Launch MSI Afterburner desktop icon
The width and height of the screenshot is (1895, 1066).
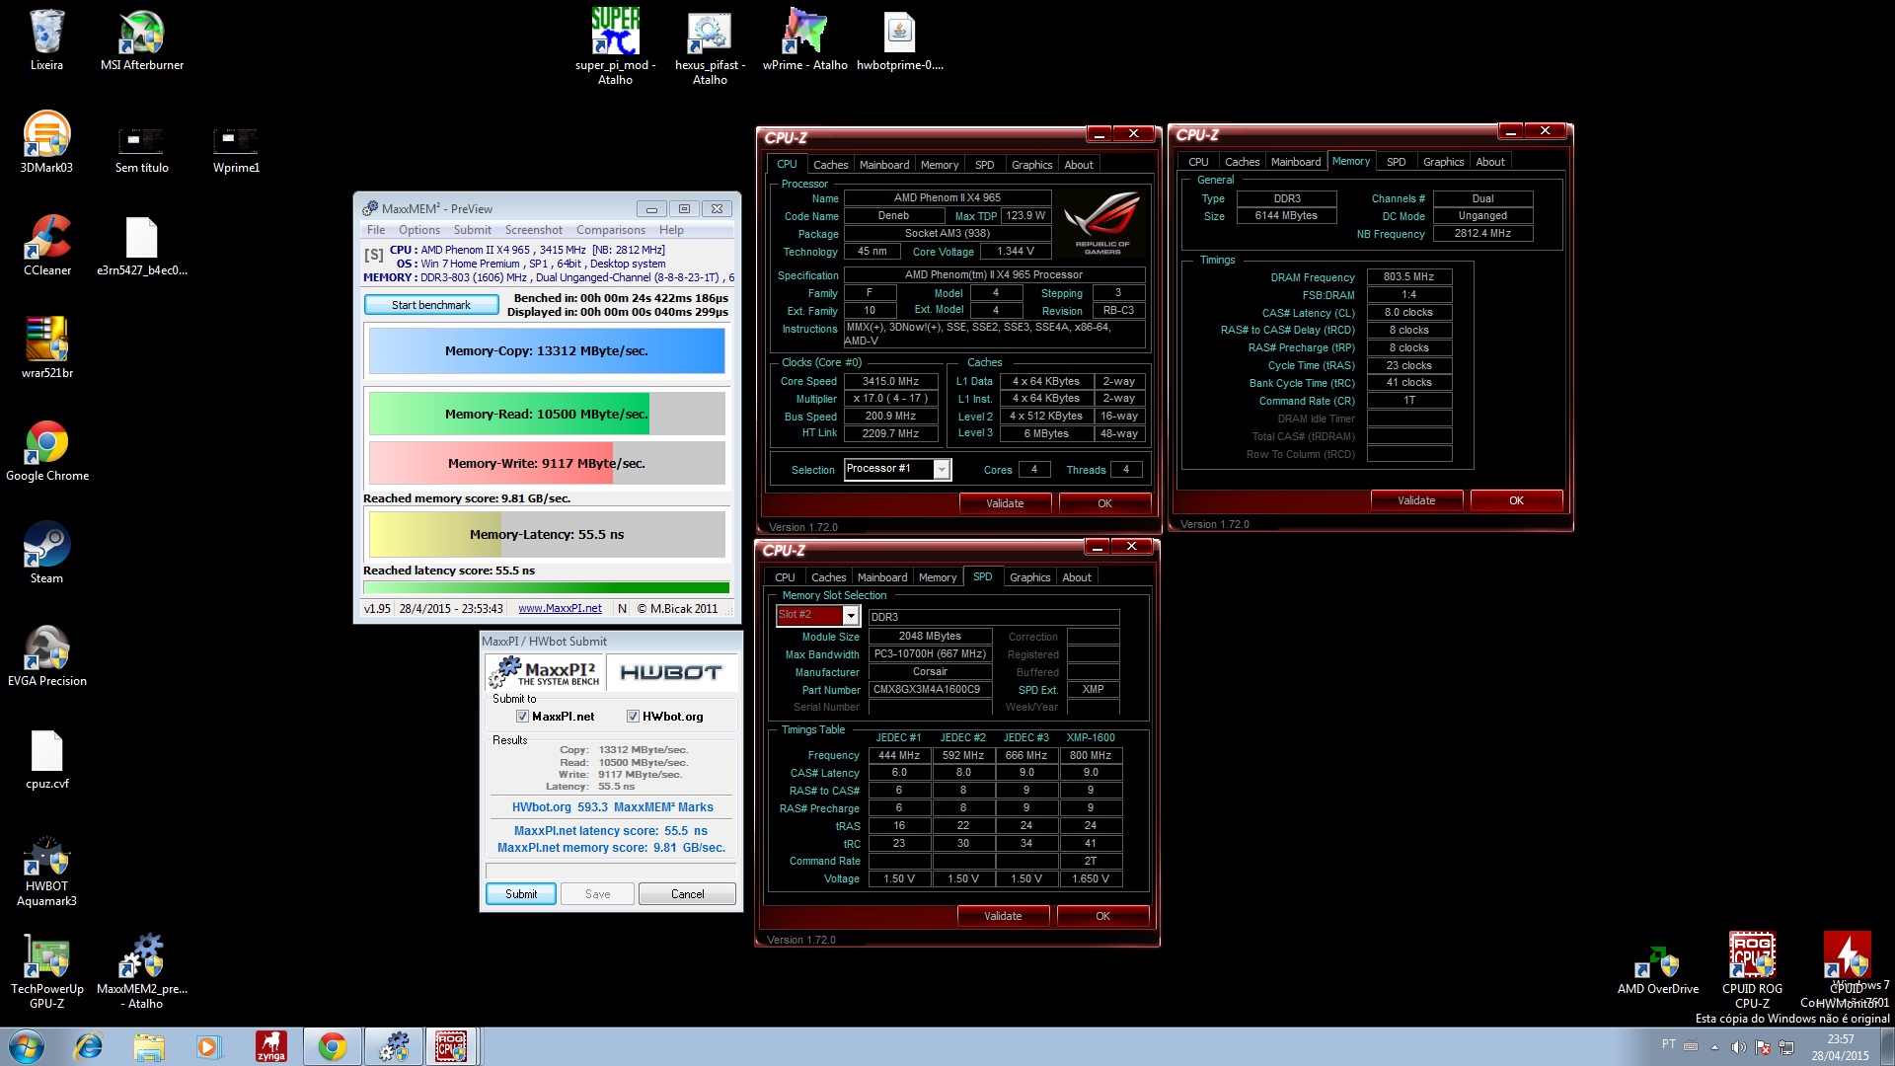pos(142,41)
